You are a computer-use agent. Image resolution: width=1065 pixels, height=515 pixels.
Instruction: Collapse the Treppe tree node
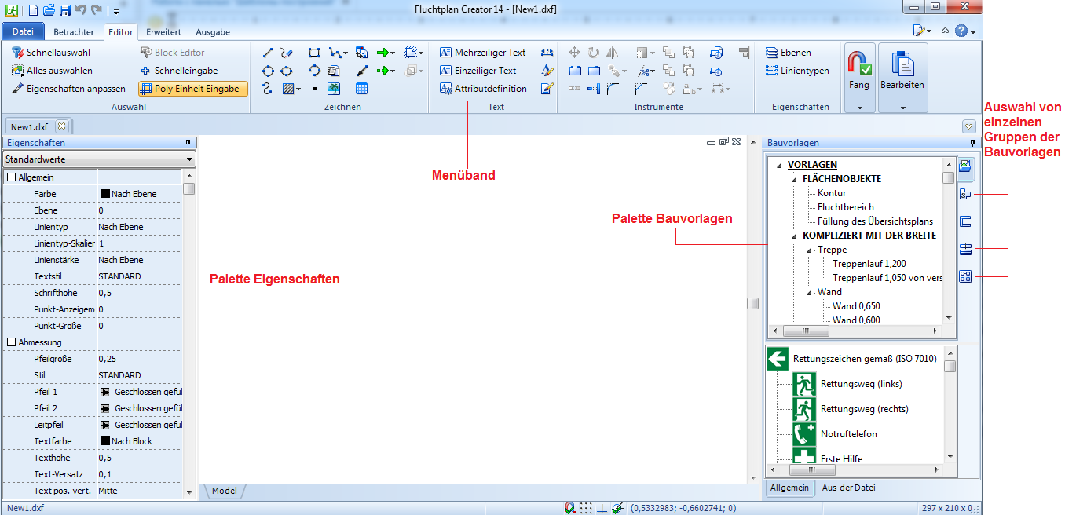(x=810, y=250)
